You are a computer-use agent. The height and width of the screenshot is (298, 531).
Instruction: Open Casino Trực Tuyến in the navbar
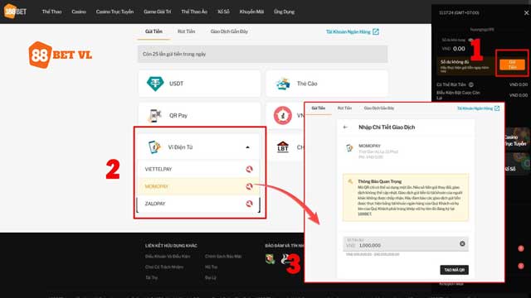point(114,12)
